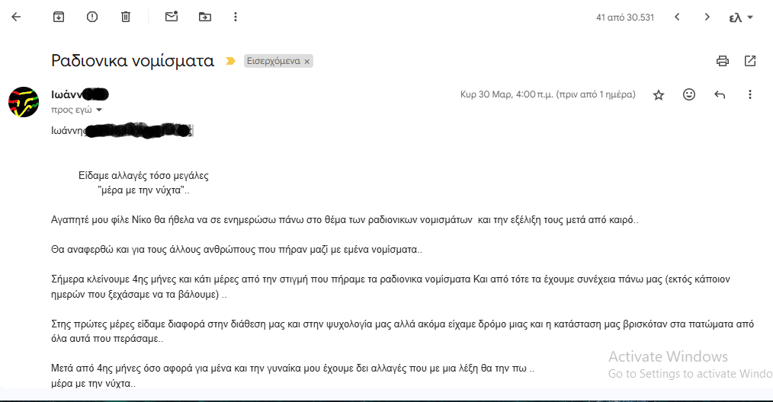Delete this email with trash icon

pos(126,17)
